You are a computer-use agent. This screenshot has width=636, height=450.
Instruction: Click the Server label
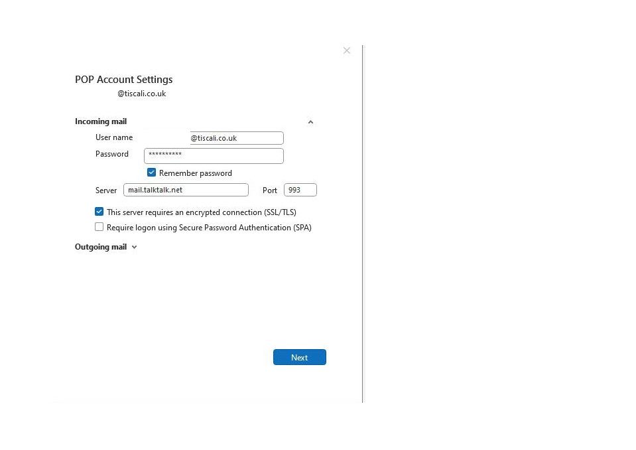click(106, 190)
